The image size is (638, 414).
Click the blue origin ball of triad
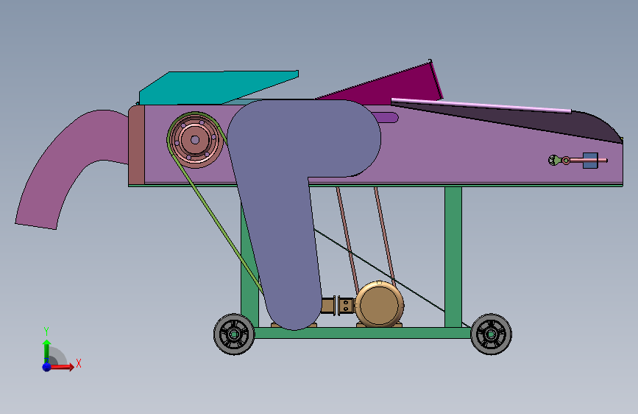coord(46,367)
